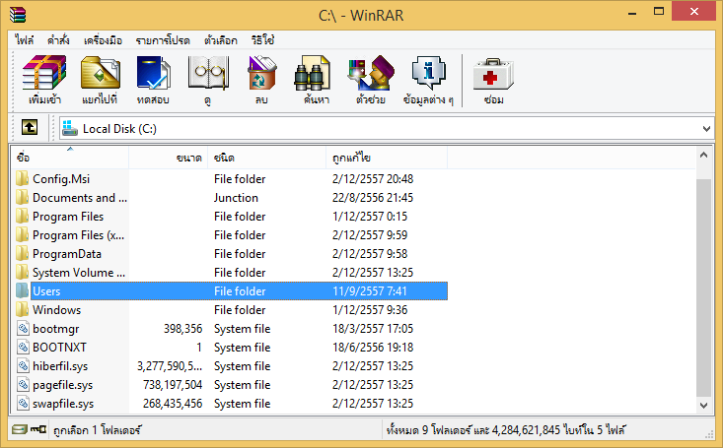The width and height of the screenshot is (723, 448).
Task: Click the drive icon in status bar
Action: click(20, 429)
